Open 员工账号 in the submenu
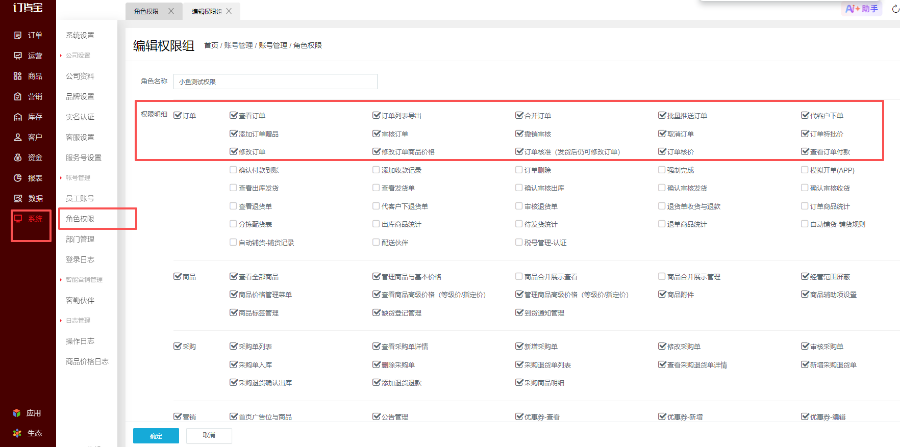Image resolution: width=900 pixels, height=447 pixels. (80, 198)
